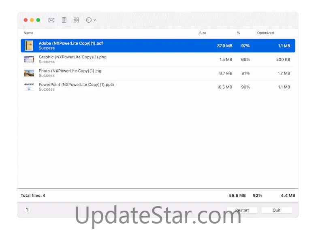Screen dimensions: 316x241
Task: Click the 90% reduction value
Action: click(246, 87)
